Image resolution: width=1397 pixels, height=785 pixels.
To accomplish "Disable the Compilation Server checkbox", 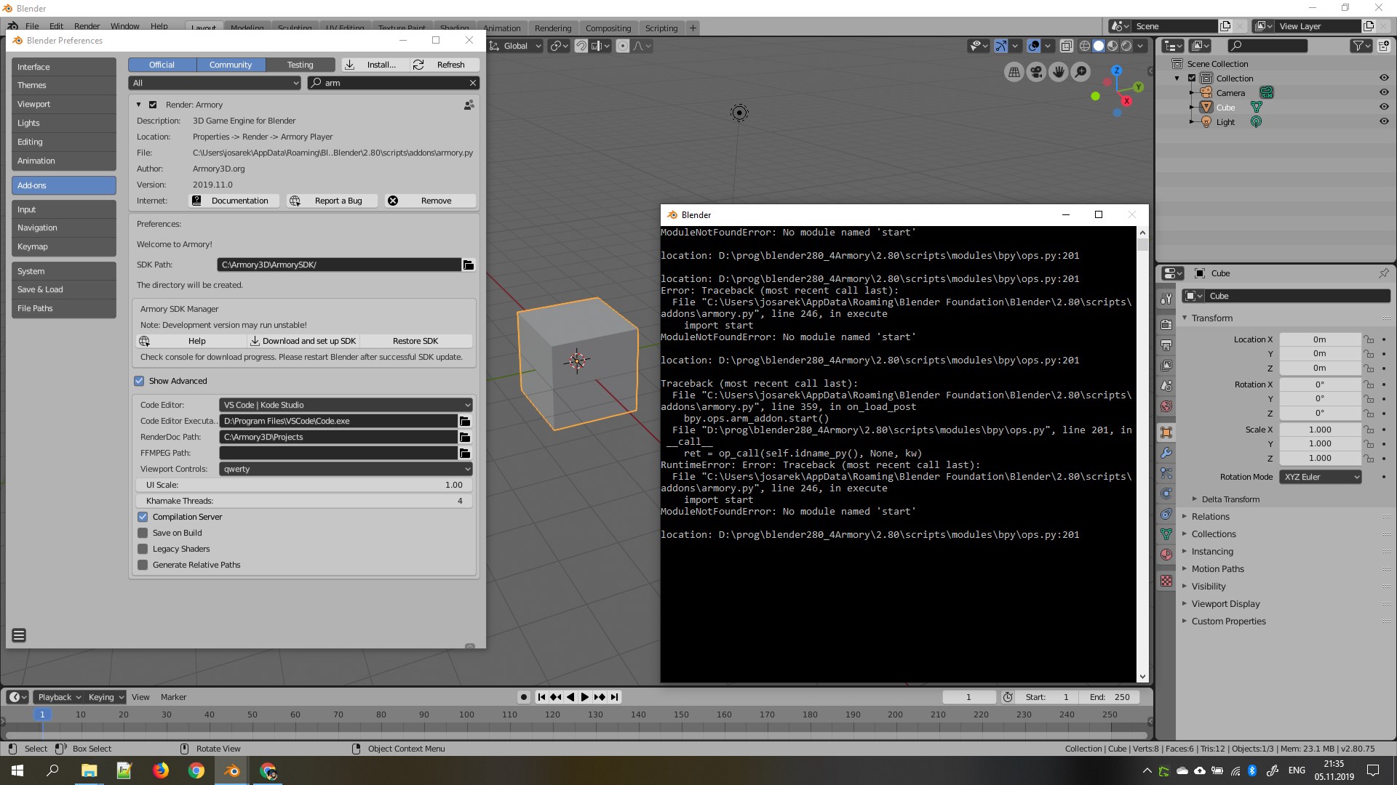I will pos(143,517).
